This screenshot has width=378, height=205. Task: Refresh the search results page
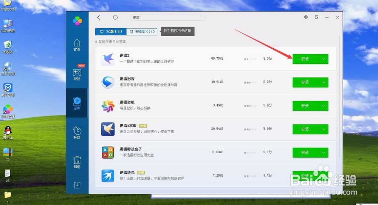pos(115,17)
